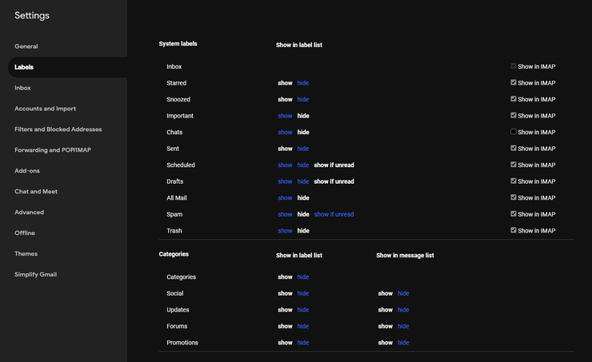Viewport: 592px width, 362px height.
Task: Hide the Drafts label in label list
Action: (302, 181)
